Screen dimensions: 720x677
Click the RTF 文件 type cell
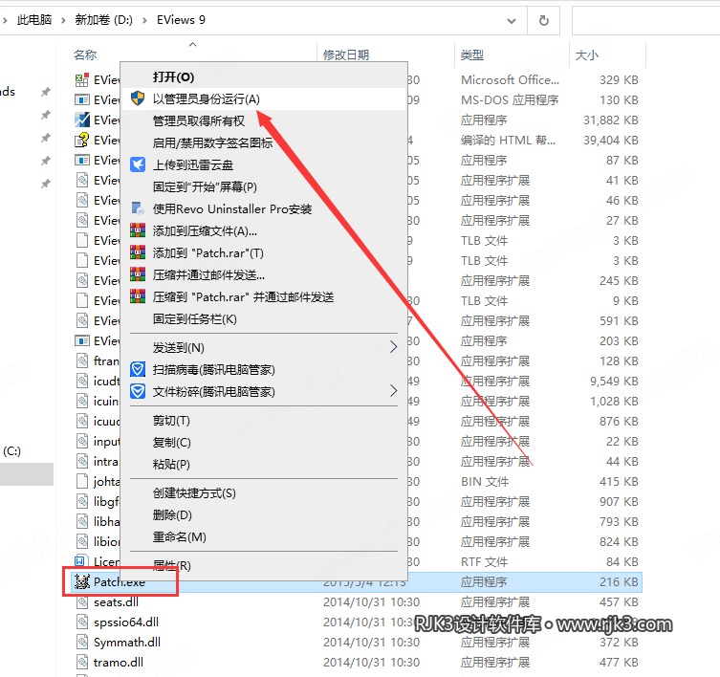485,561
